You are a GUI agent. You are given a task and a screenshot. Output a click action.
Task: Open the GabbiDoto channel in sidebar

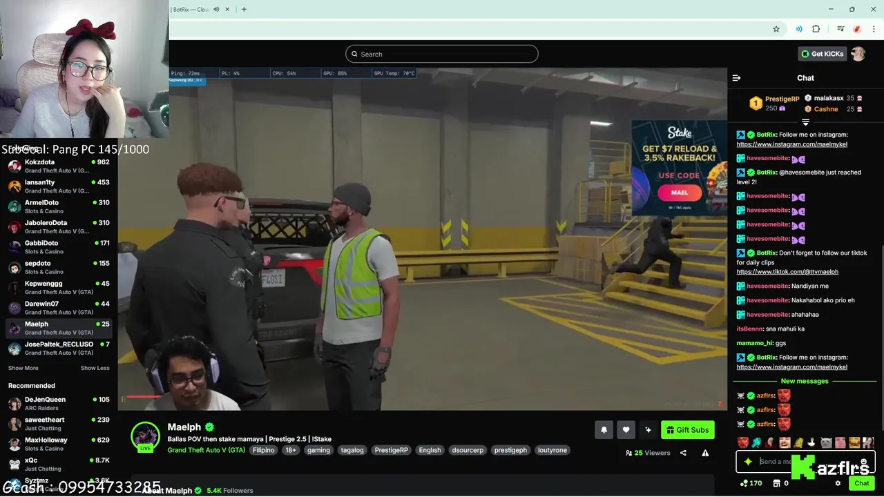coord(59,247)
